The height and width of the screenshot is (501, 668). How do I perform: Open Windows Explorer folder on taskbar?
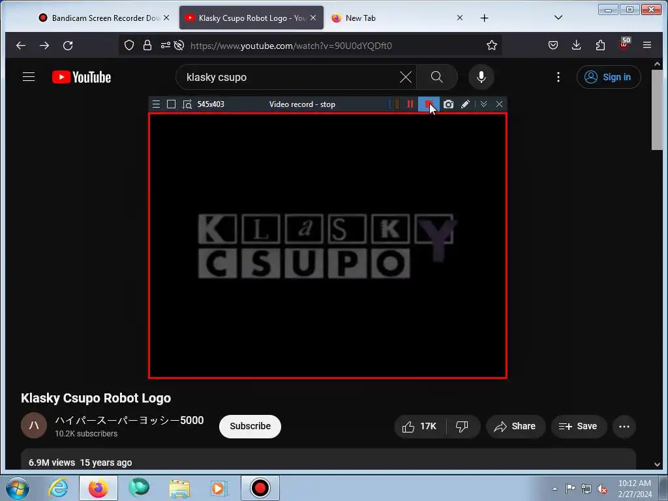pyautogui.click(x=179, y=488)
